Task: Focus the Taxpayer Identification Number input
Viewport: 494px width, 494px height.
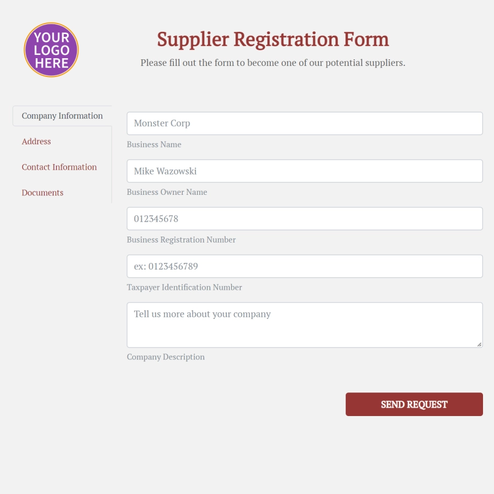Action: (x=305, y=266)
